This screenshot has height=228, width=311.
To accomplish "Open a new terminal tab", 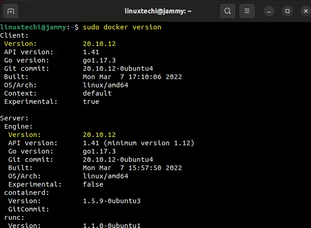I will [11, 11].
